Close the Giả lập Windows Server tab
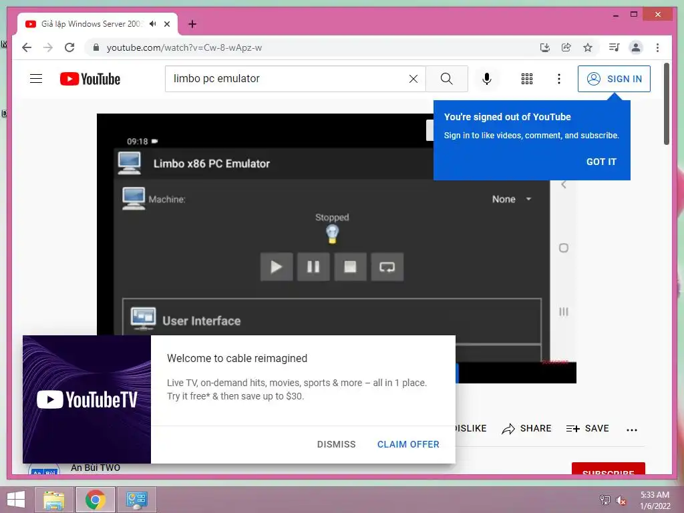This screenshot has width=684, height=513. point(167,24)
